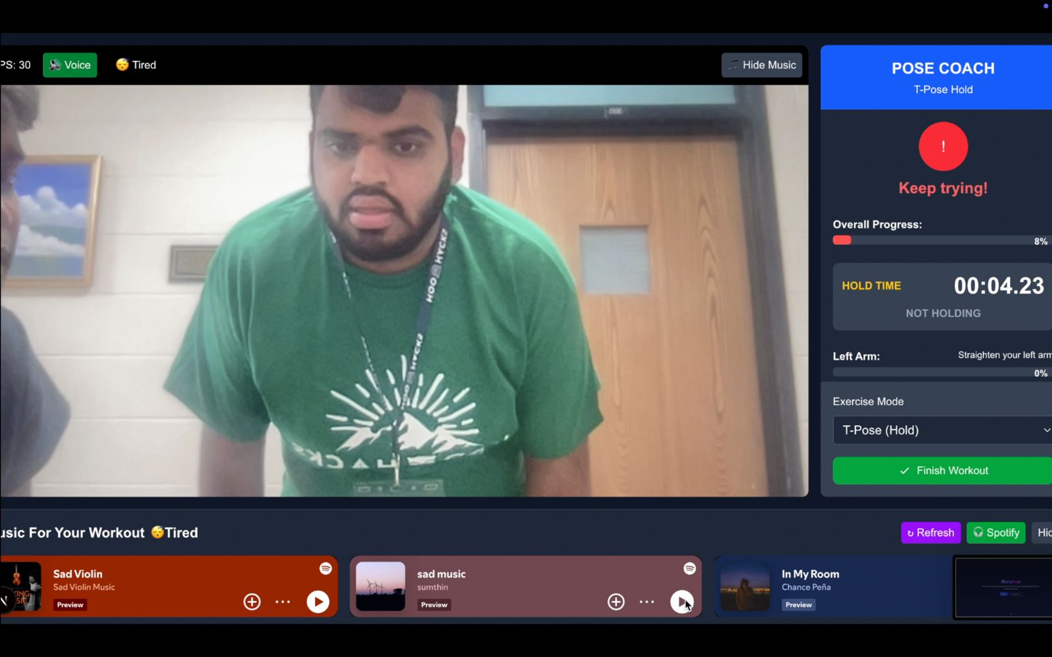Open more options for sad music track
1052x657 pixels.
coord(647,601)
